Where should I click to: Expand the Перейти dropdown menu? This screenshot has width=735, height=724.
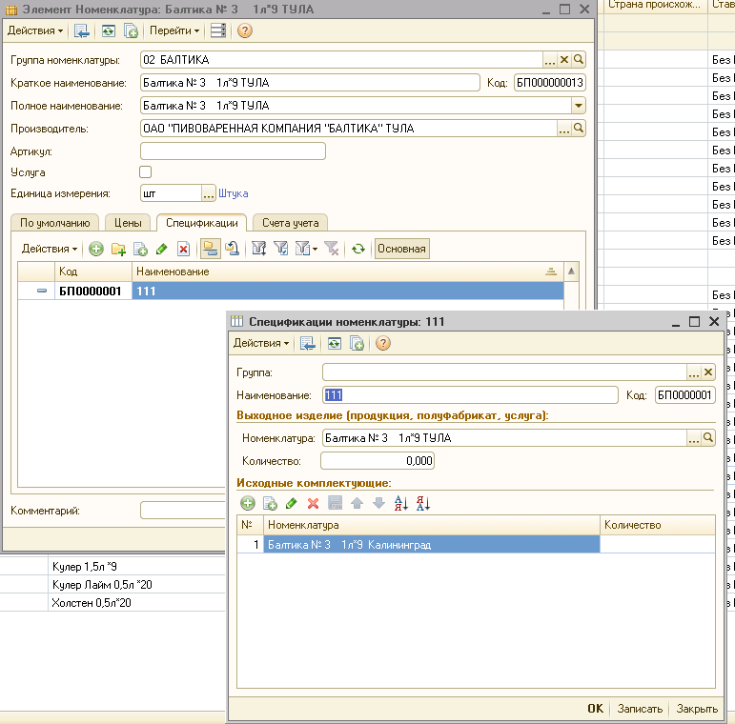tap(174, 30)
